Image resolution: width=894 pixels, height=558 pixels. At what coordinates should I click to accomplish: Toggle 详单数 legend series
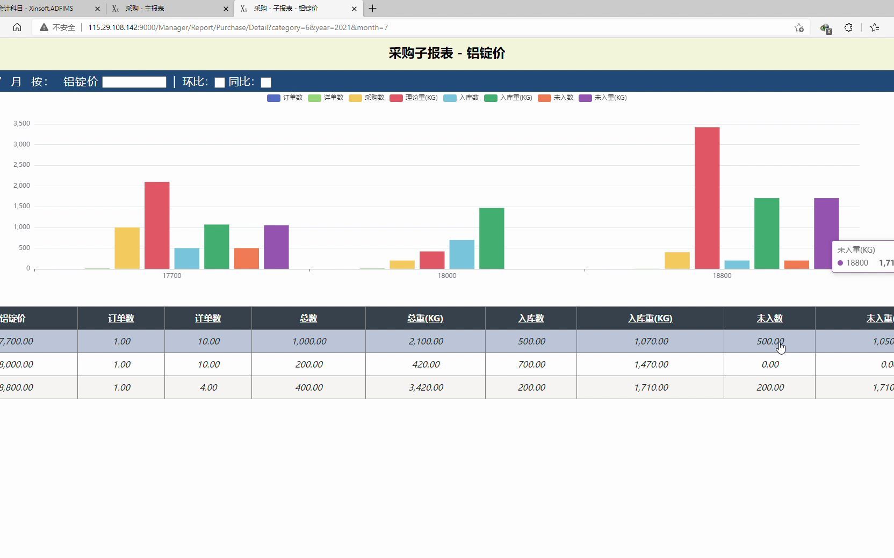326,98
